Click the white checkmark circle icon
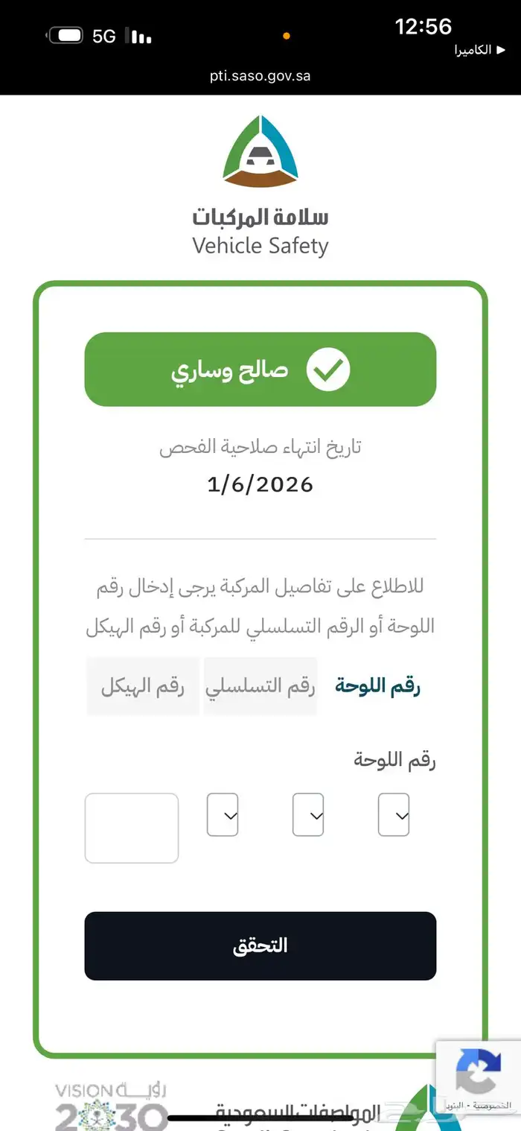Viewport: 521px width, 1131px height. [x=327, y=369]
